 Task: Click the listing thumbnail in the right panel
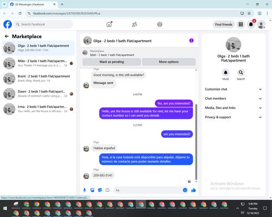[x=233, y=44]
